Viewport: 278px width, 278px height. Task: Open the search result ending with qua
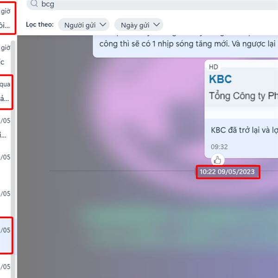pyautogui.click(x=5, y=92)
